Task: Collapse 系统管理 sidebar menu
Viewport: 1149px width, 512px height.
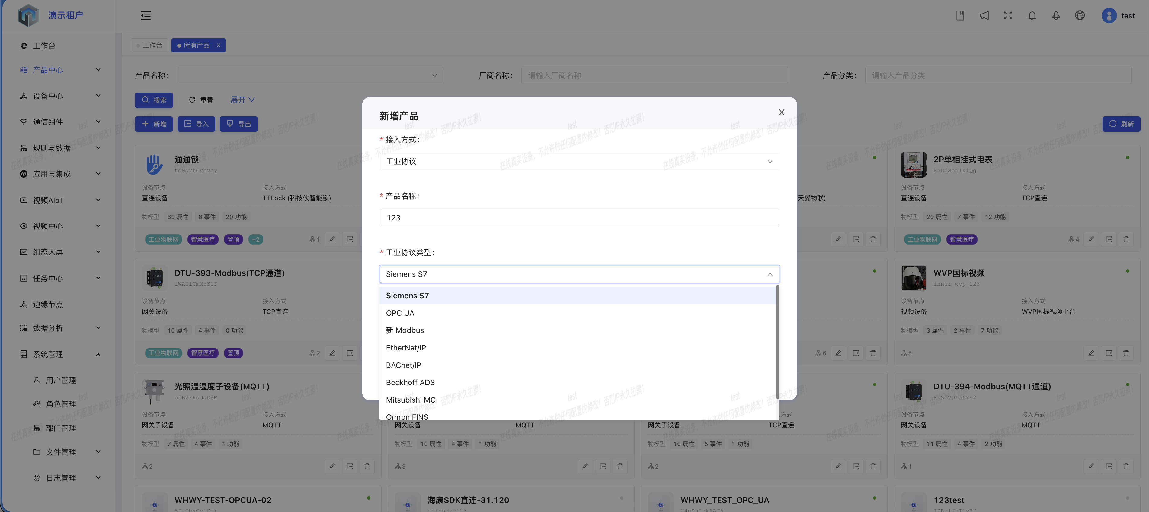Action: pyautogui.click(x=60, y=354)
